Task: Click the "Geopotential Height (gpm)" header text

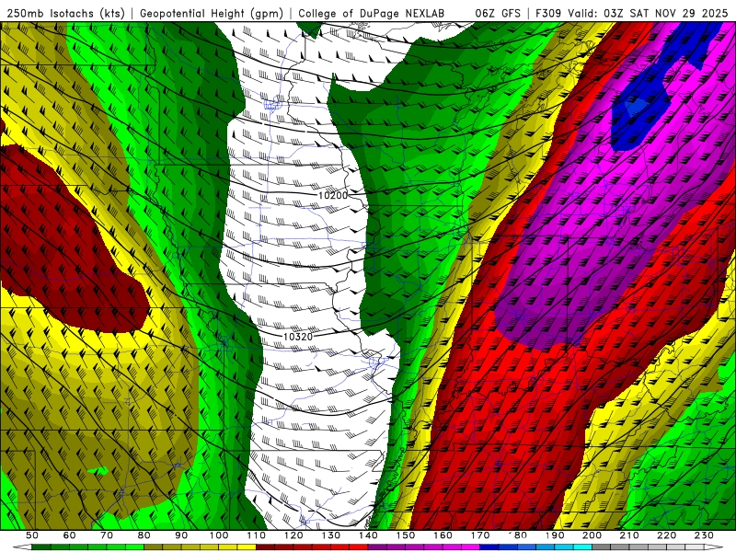Action: click(212, 13)
